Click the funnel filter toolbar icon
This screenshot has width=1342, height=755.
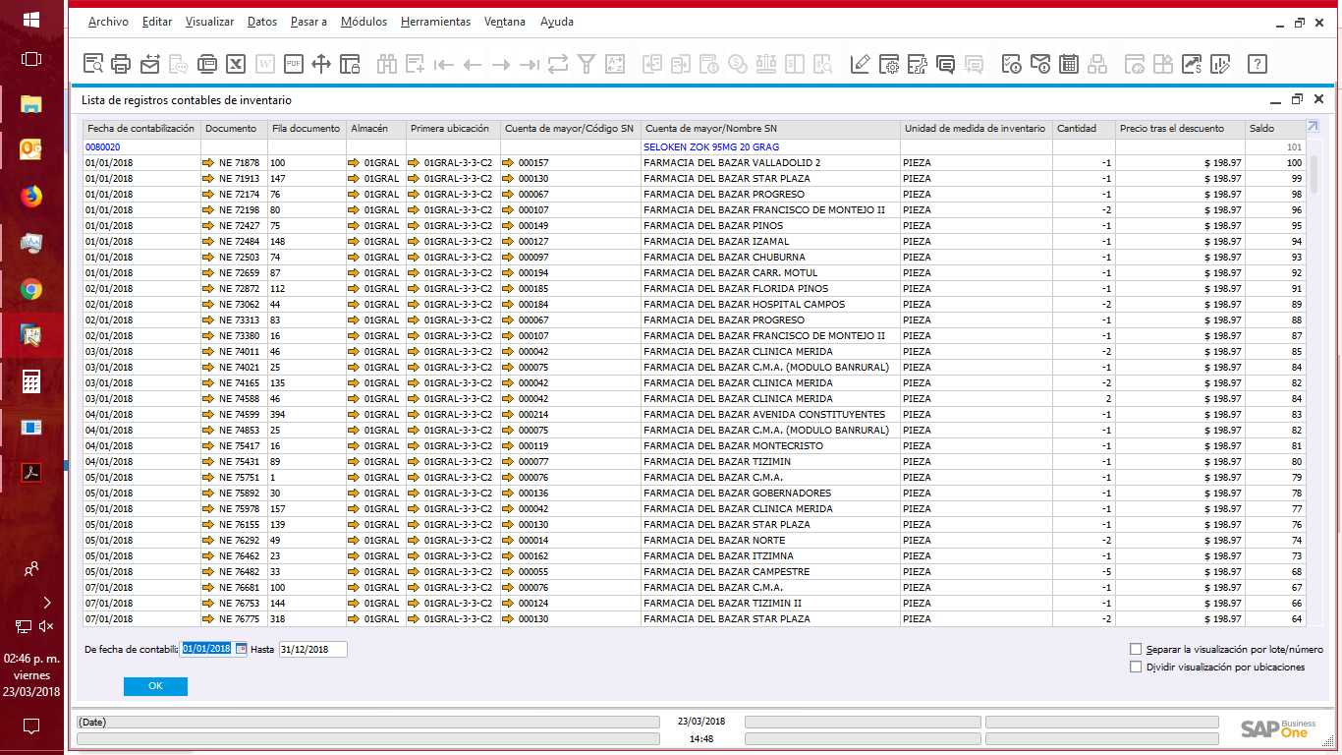(x=587, y=65)
